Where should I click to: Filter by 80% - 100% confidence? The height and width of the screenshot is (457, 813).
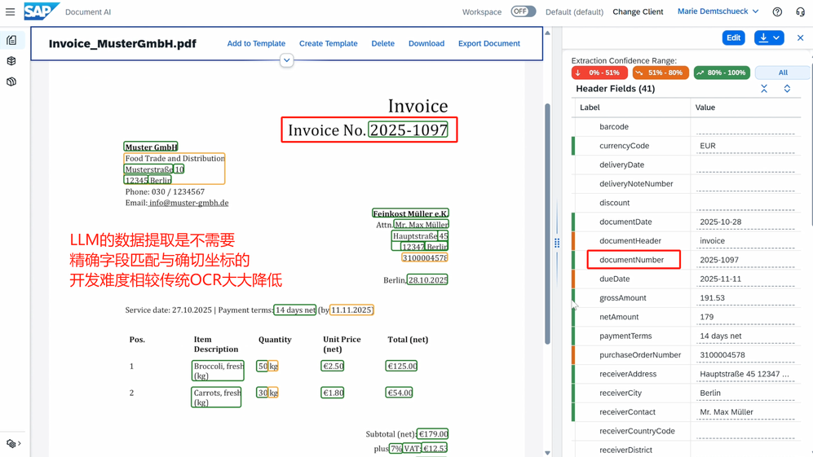point(722,73)
